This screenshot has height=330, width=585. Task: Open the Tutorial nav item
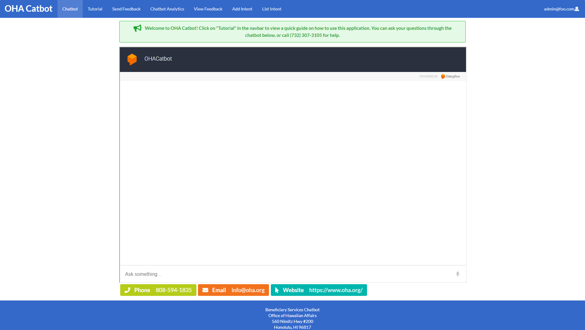point(95,9)
